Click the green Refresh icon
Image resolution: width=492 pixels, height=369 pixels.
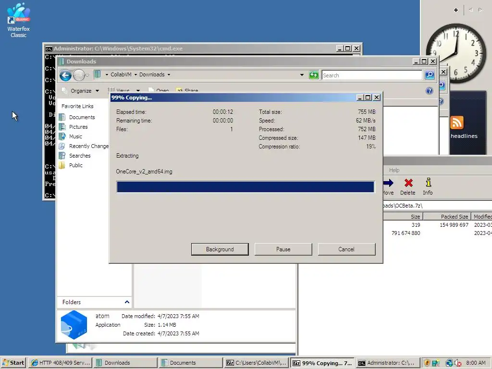[x=313, y=75]
